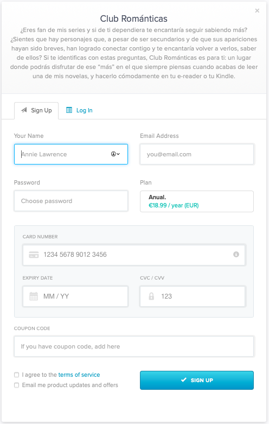This screenshot has width=269, height=424.
Task: Click the autofill contact icon in name field
Action: [113, 154]
